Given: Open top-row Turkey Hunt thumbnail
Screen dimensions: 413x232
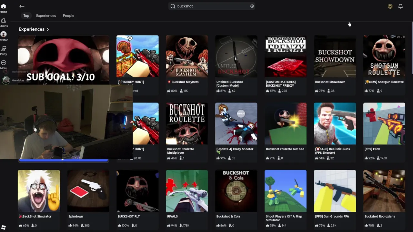Looking at the screenshot, I should pyautogui.click(x=137, y=56).
